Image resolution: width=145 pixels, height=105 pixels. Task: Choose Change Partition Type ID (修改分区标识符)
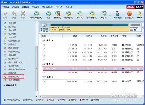coord(16,69)
